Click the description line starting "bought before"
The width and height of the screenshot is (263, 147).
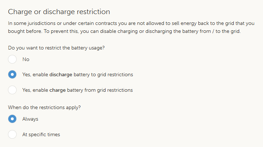(x=124, y=31)
